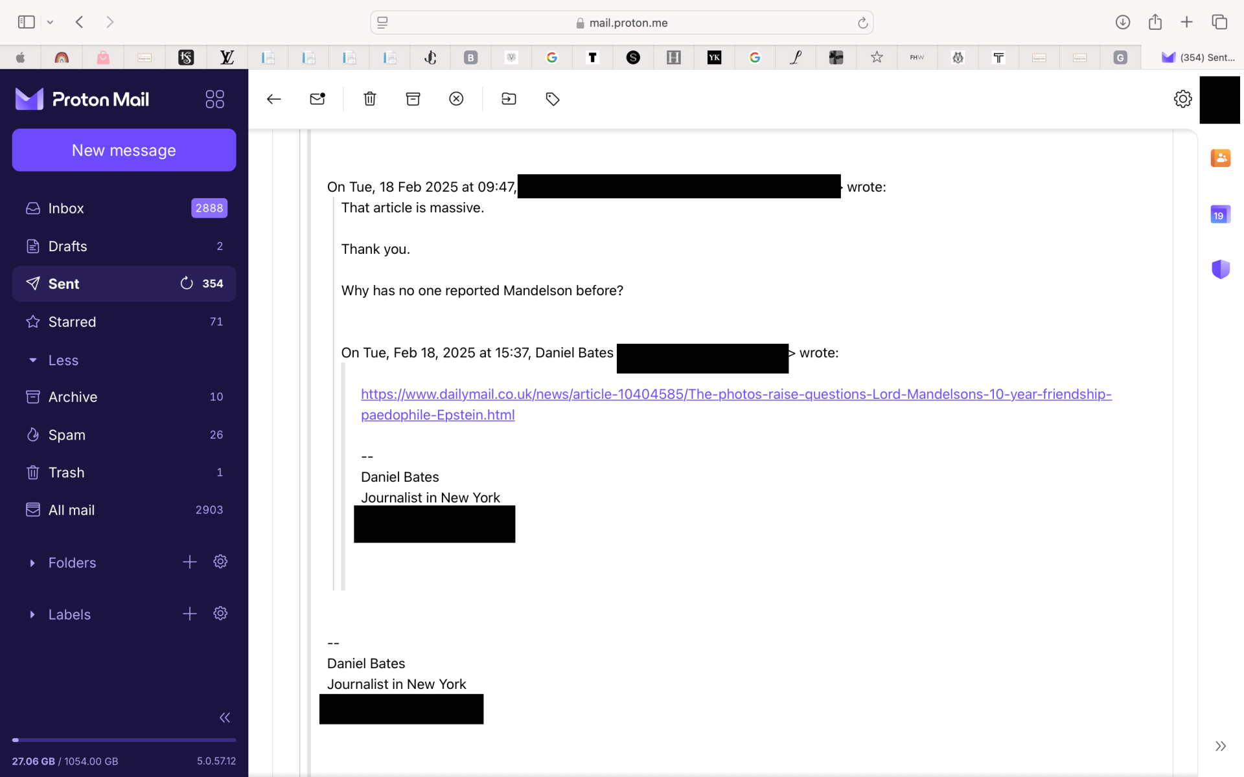Expand the right side panel chevron
Screen dimensions: 1244x777
point(1220,746)
